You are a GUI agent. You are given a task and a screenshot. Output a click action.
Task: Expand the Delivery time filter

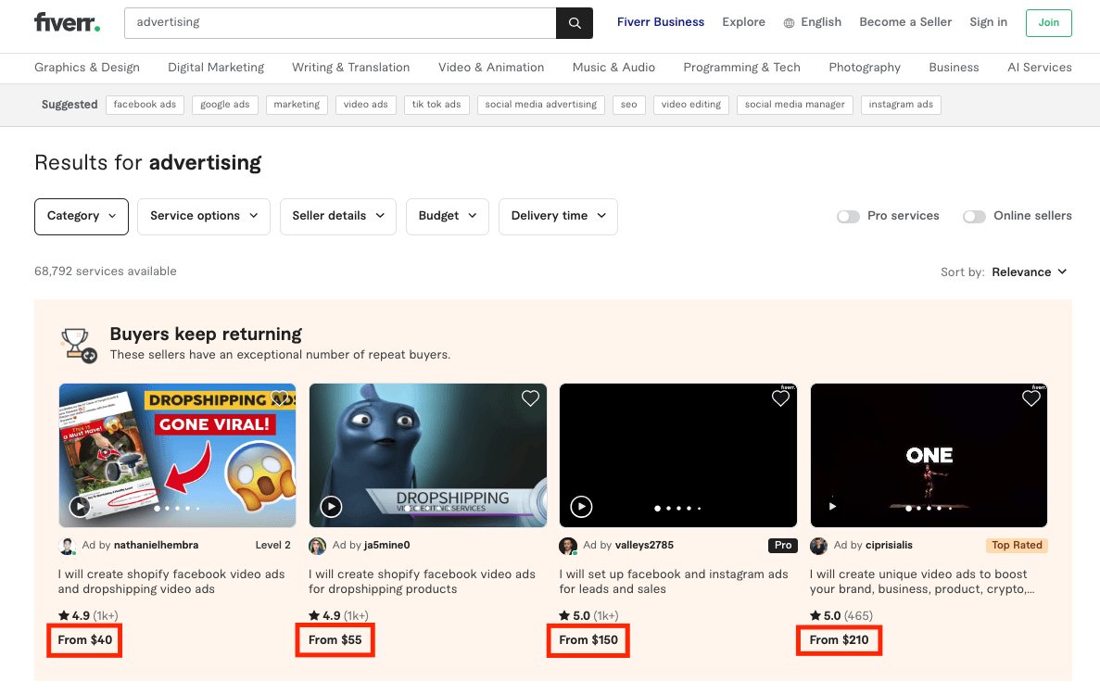tap(559, 216)
